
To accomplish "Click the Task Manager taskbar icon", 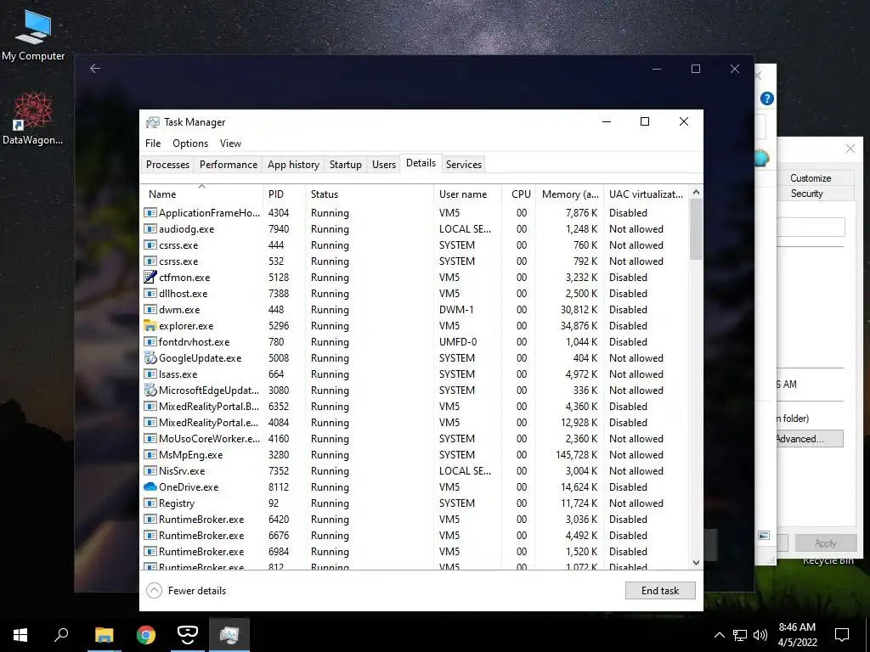I will [x=229, y=634].
